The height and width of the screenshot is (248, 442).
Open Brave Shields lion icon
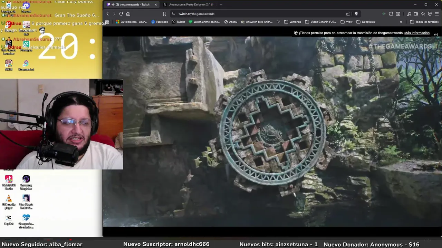[x=356, y=14]
